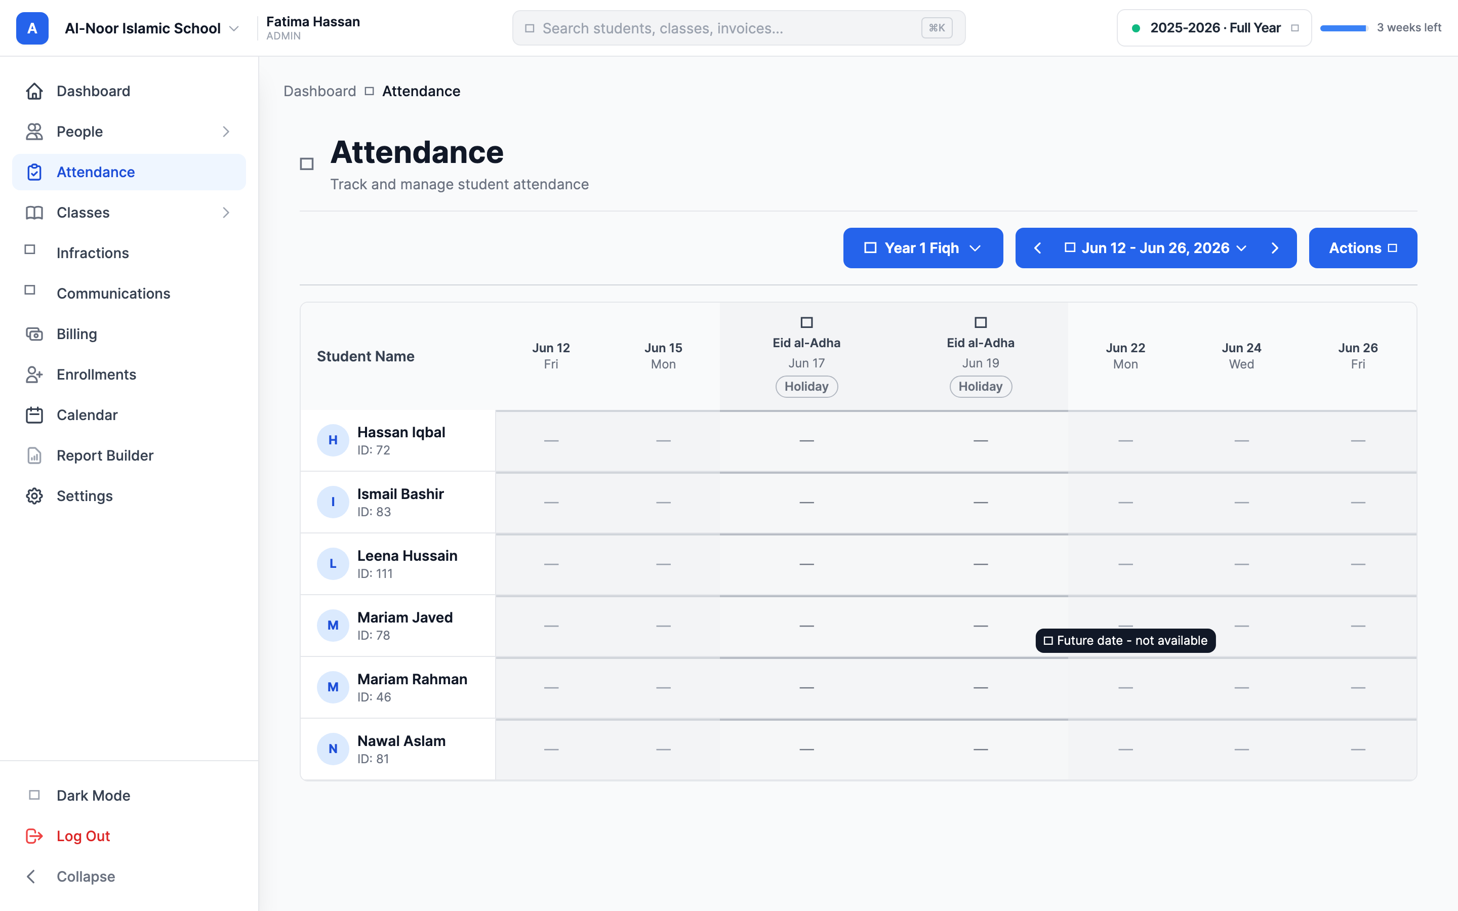Click the People group icon

(34, 132)
